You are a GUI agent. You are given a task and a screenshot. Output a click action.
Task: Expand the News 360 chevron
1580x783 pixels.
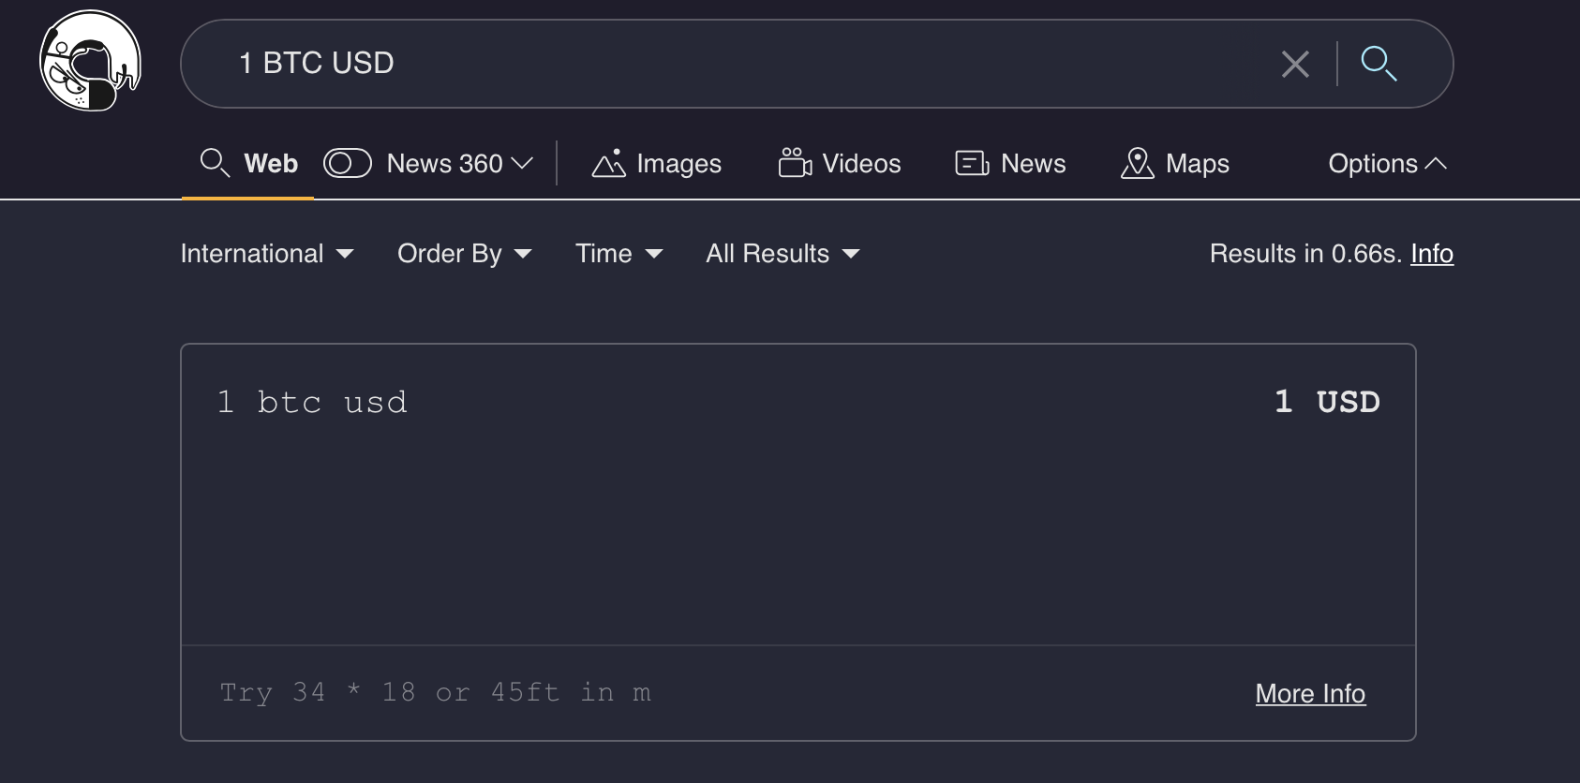tap(522, 164)
